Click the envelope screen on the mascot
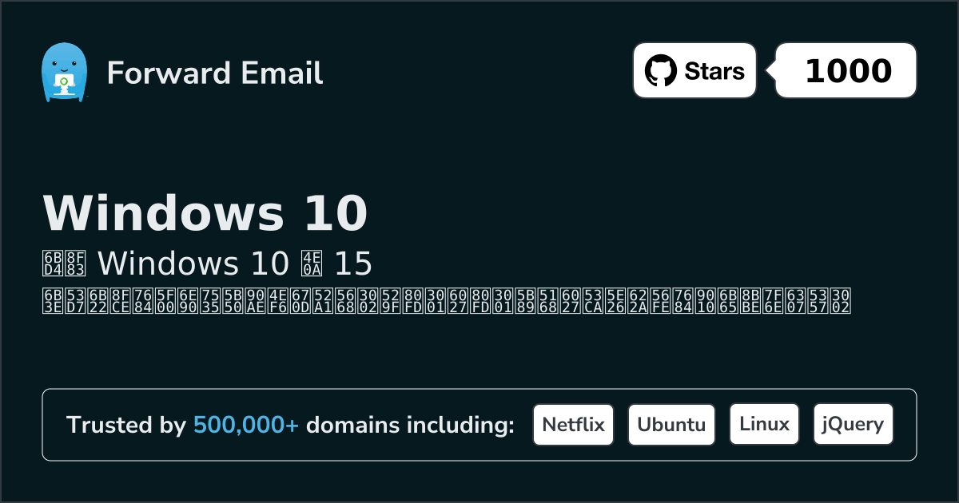 (x=63, y=81)
